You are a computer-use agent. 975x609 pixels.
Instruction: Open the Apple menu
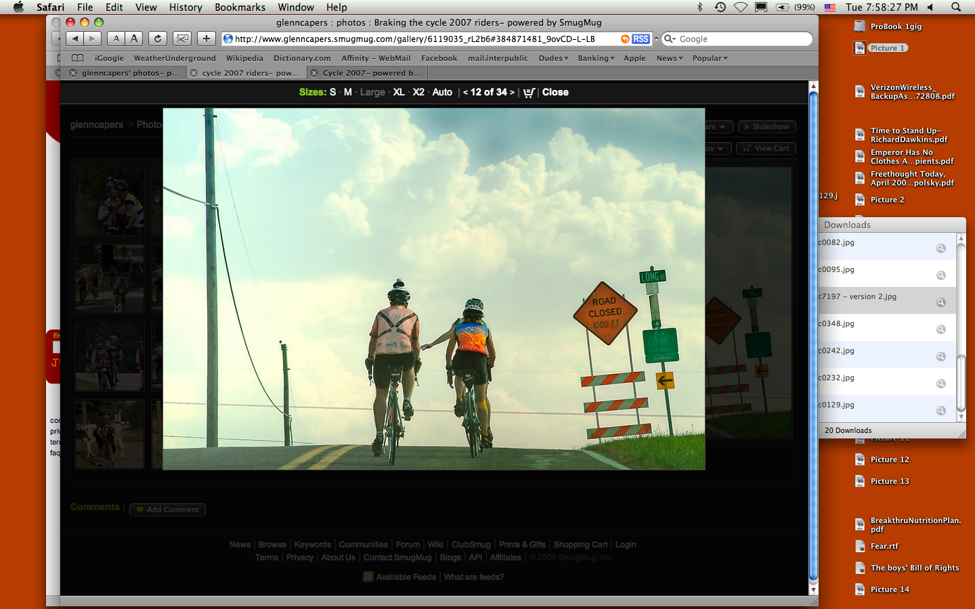point(18,7)
